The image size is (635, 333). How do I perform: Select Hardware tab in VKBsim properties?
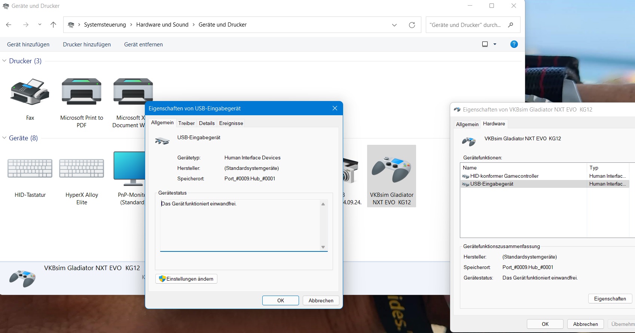(x=494, y=123)
